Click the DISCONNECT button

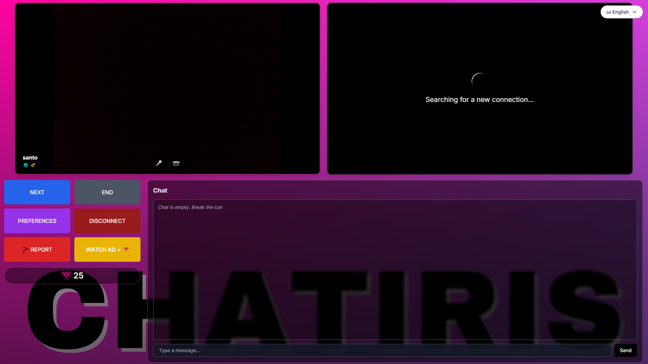(107, 221)
